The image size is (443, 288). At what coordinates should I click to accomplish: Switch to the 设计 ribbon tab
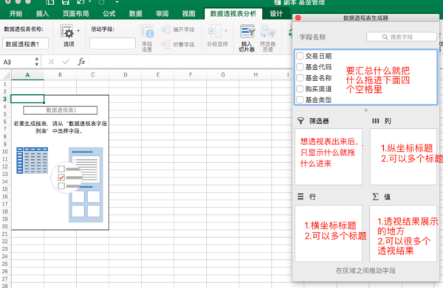(276, 13)
